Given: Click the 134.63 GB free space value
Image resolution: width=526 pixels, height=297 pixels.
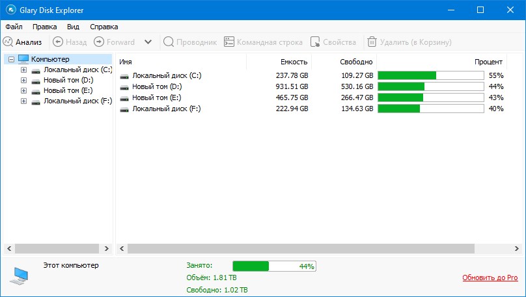Looking at the screenshot, I should coord(357,109).
